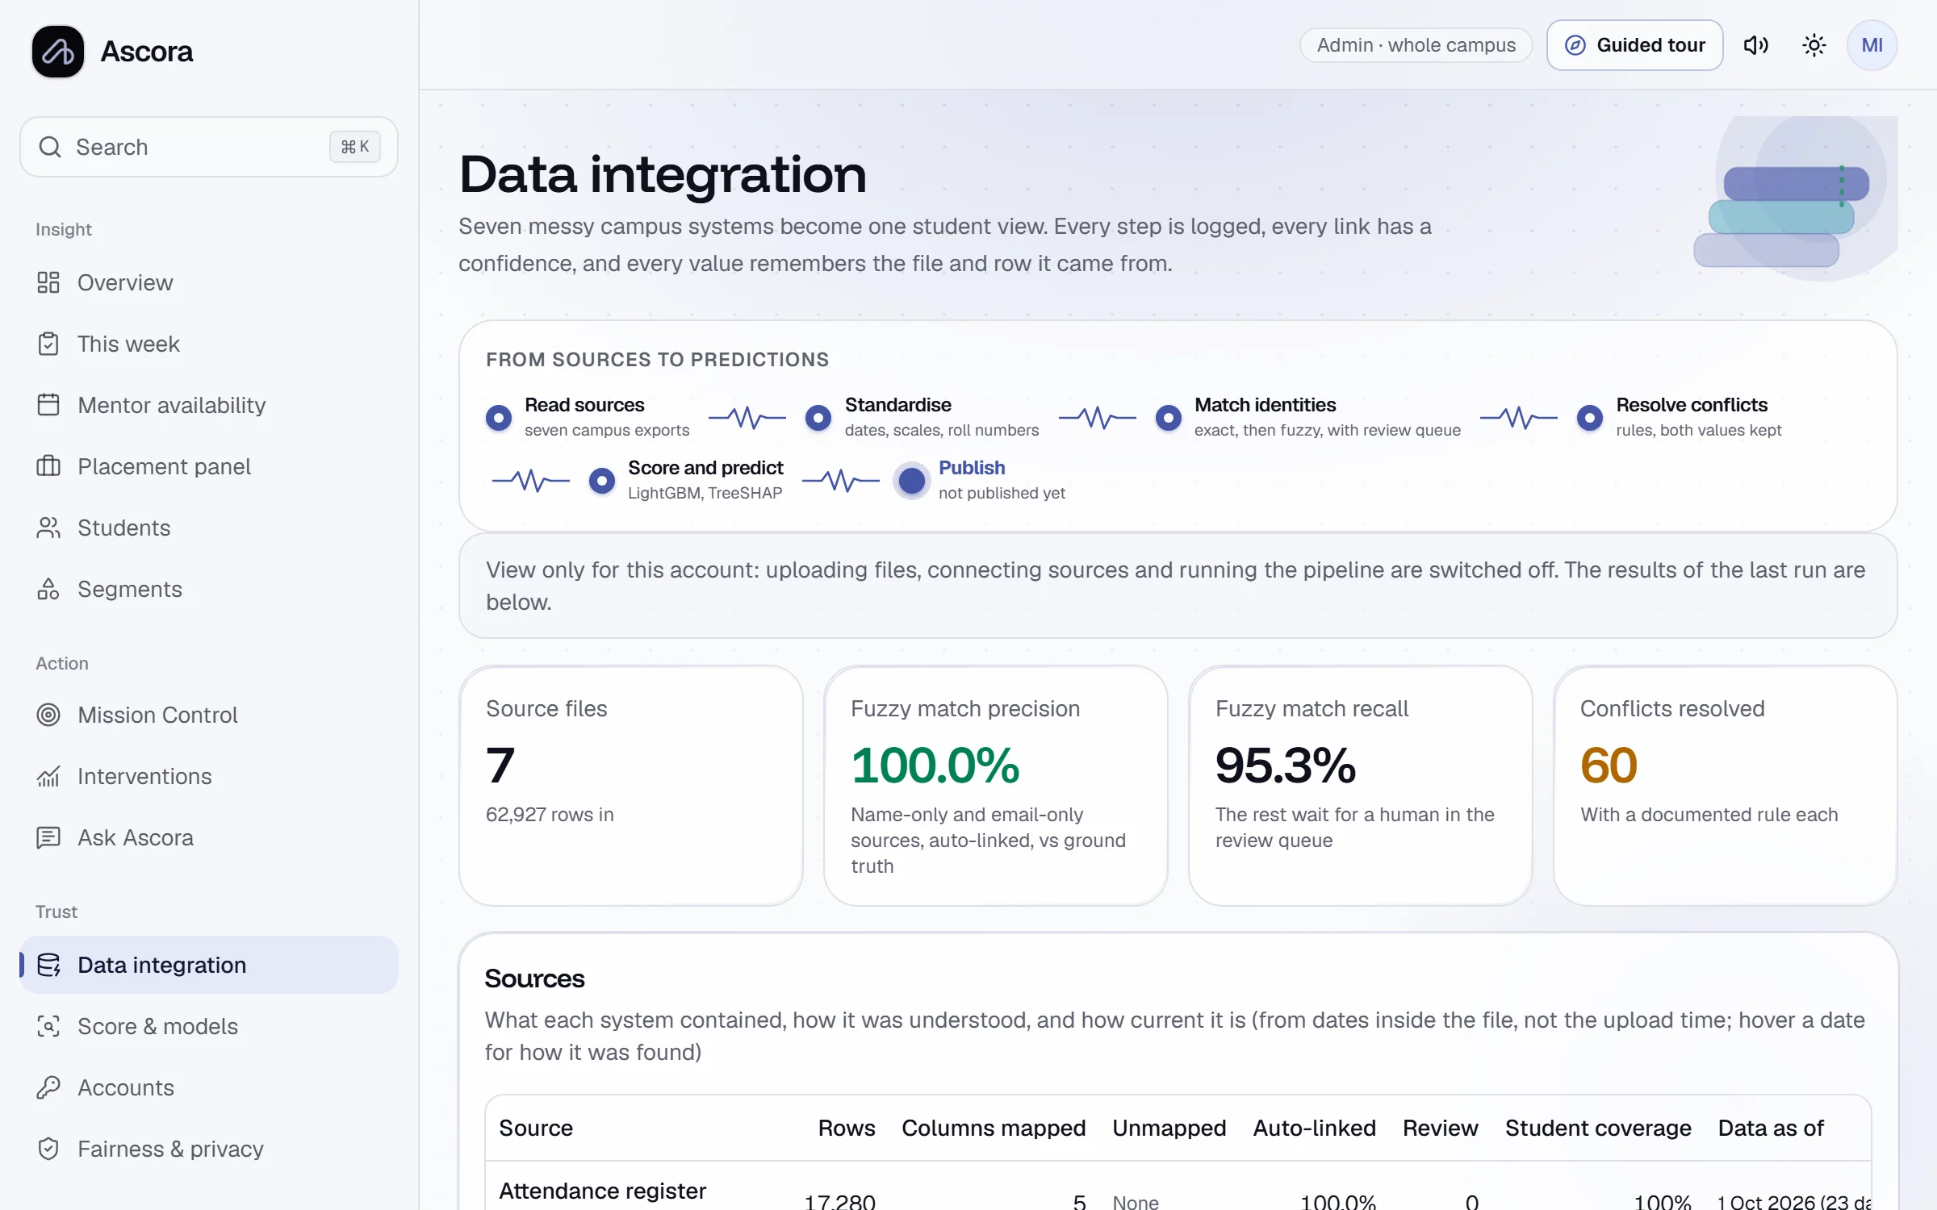1937x1210 pixels.
Task: Open the MI user avatar menu
Action: click(1872, 45)
